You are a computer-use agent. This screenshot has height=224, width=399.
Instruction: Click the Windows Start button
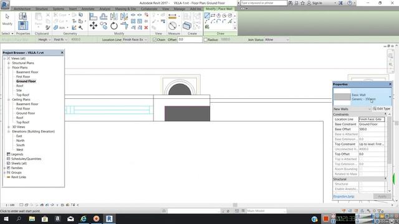[x=6, y=219]
